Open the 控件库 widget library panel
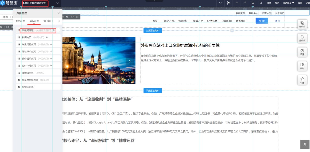This screenshot has height=152, width=310. click(302, 38)
